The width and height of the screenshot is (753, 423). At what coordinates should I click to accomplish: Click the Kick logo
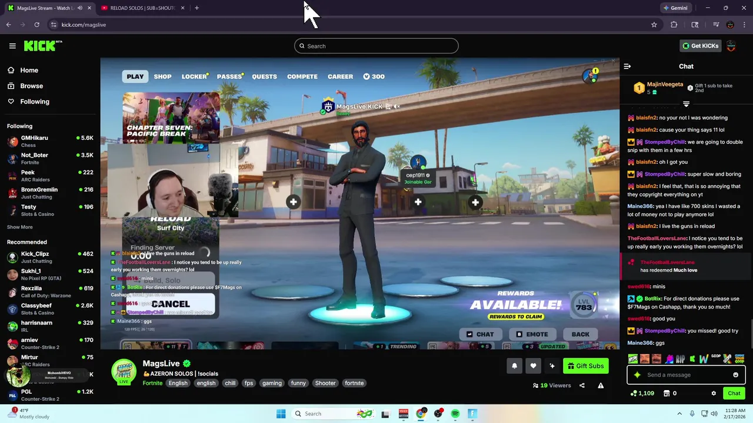click(43, 46)
